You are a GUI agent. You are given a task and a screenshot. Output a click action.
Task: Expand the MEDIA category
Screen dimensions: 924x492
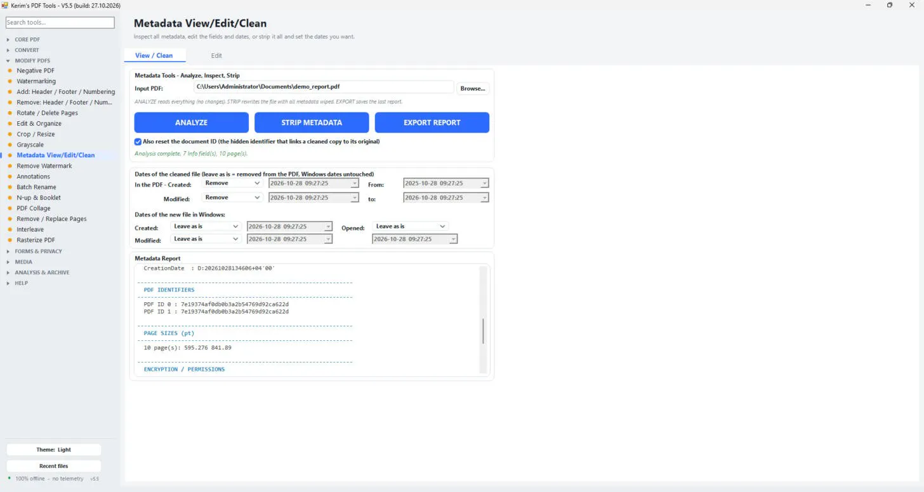point(23,262)
